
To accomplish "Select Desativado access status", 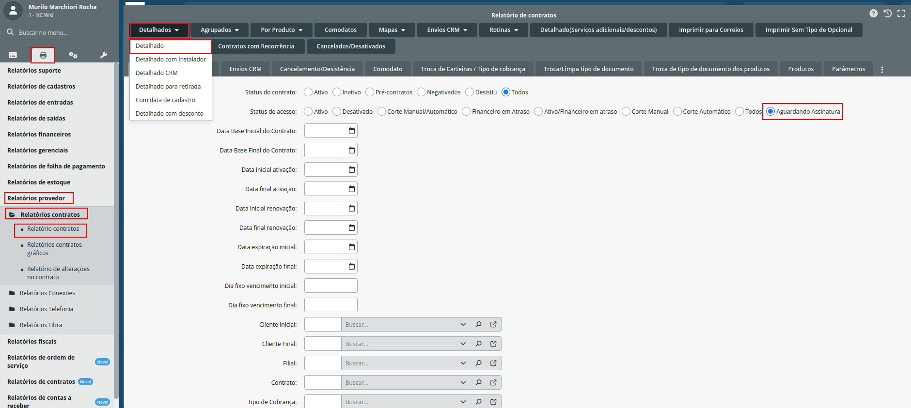I will 337,111.
